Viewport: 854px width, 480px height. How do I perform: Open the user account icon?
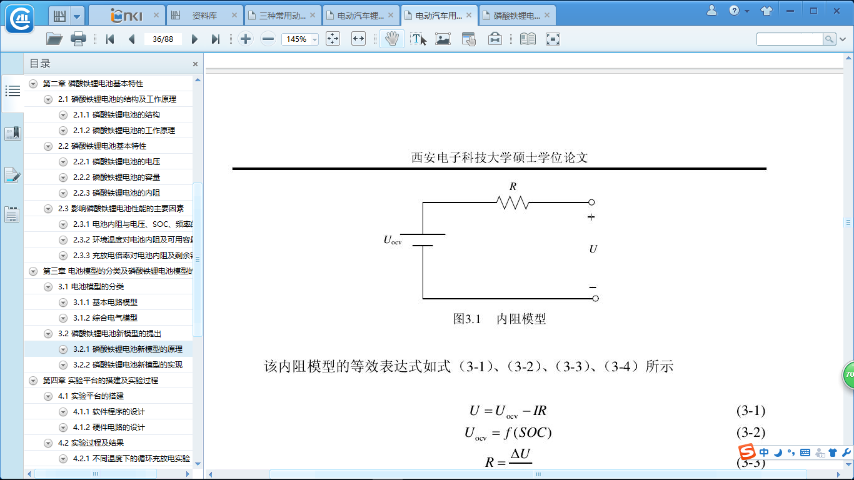coord(712,10)
